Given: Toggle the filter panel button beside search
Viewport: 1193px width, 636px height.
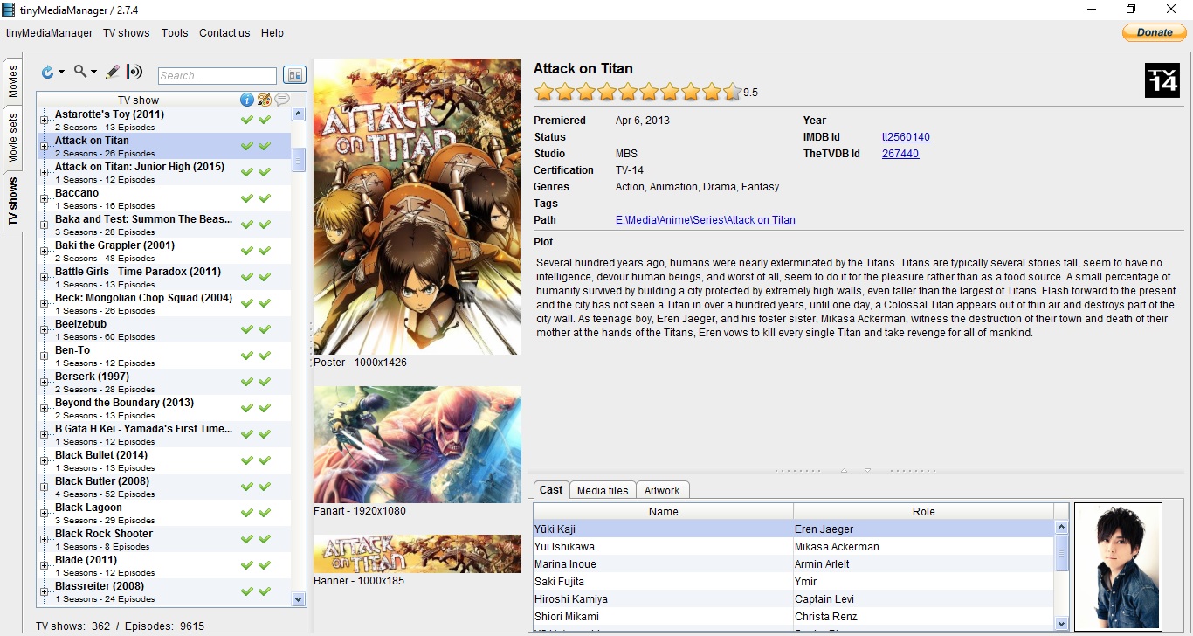Looking at the screenshot, I should point(294,75).
